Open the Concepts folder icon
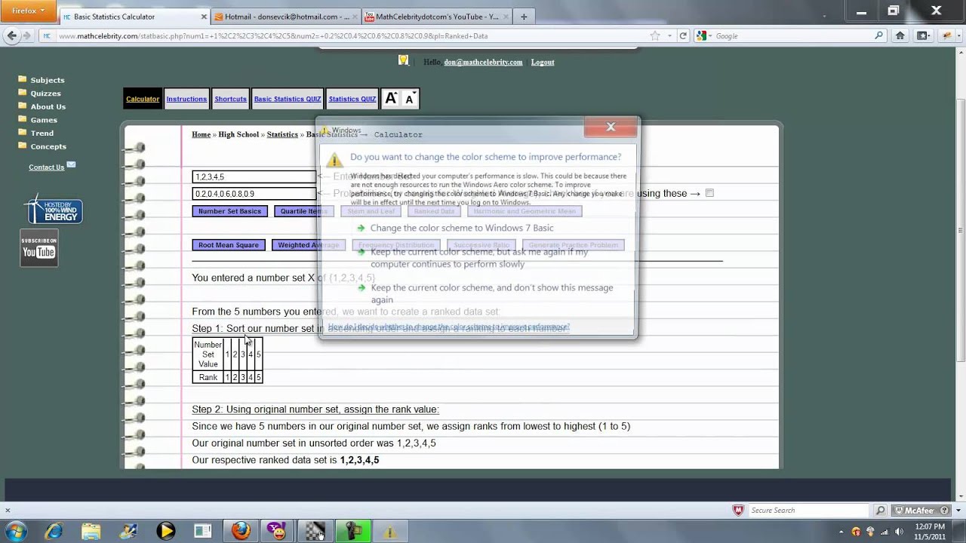This screenshot has height=543, width=966. click(x=23, y=146)
